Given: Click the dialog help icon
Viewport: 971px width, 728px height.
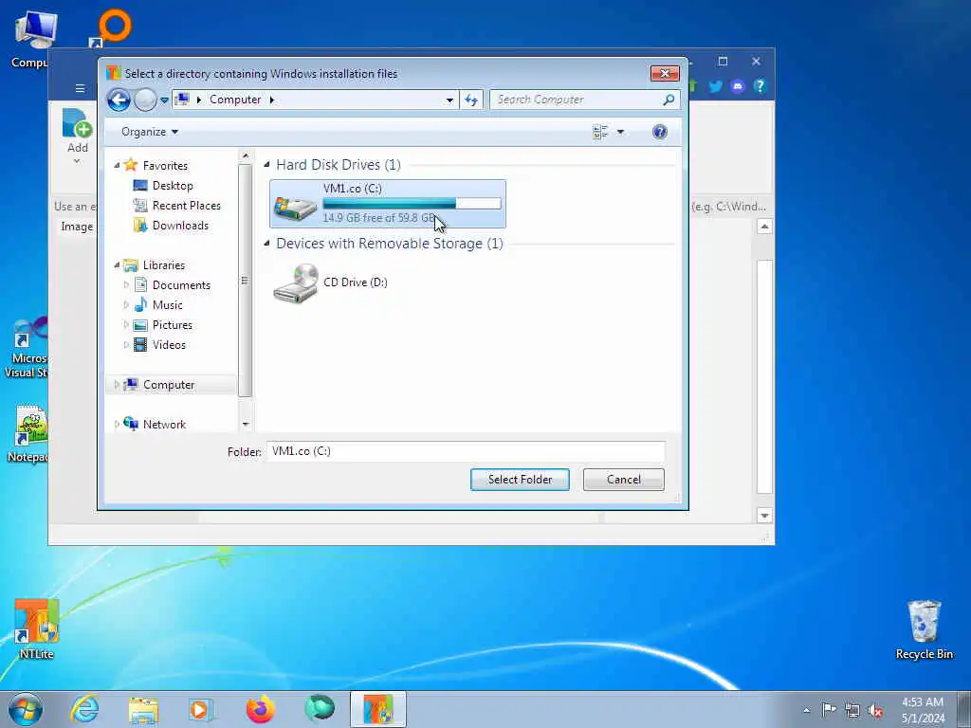Looking at the screenshot, I should 660,132.
